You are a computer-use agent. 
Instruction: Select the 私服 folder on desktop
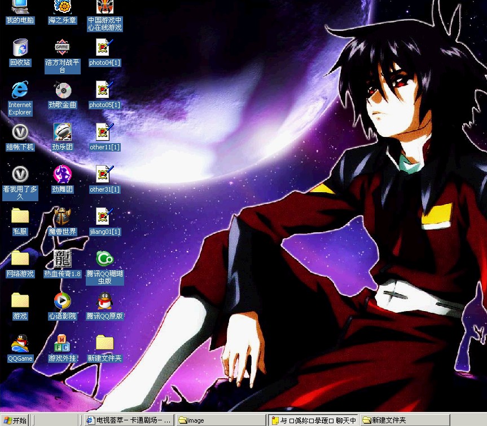(20, 216)
